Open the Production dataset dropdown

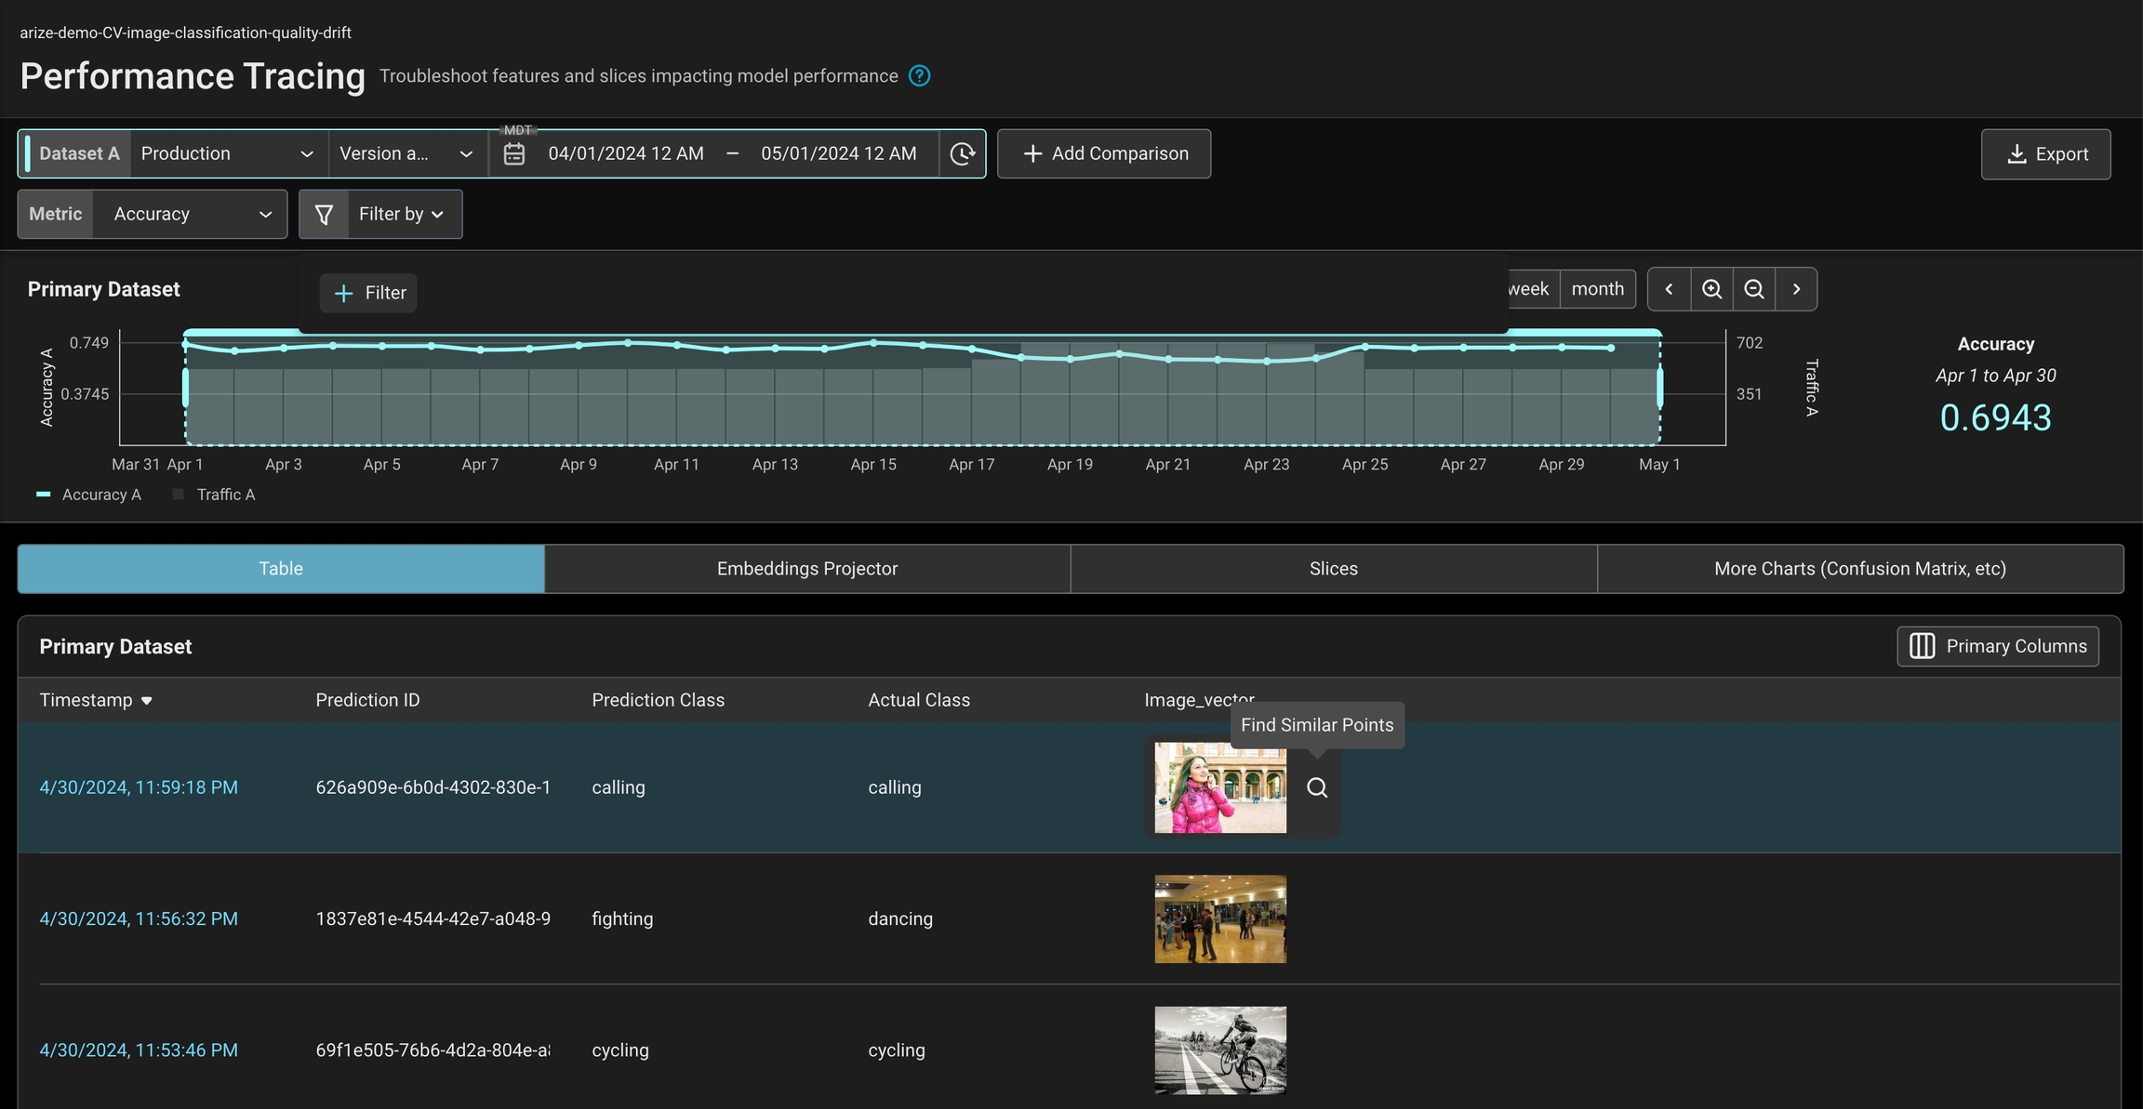tap(227, 154)
